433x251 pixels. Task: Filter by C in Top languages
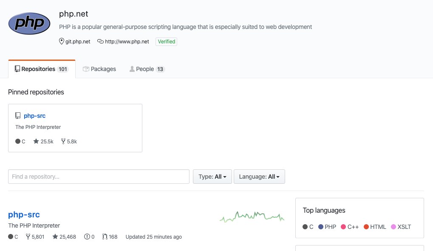308,227
